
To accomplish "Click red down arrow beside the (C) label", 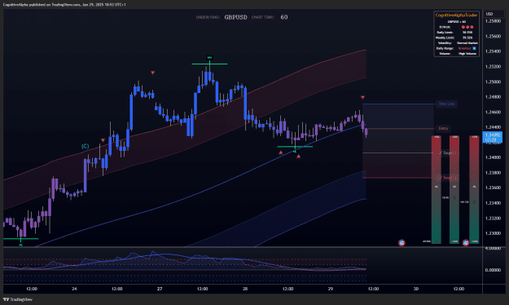I will [103, 140].
